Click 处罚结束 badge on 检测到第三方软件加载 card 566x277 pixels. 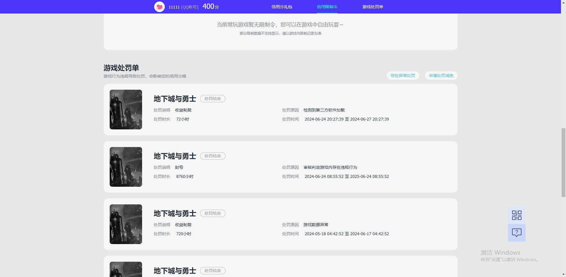pos(213,99)
